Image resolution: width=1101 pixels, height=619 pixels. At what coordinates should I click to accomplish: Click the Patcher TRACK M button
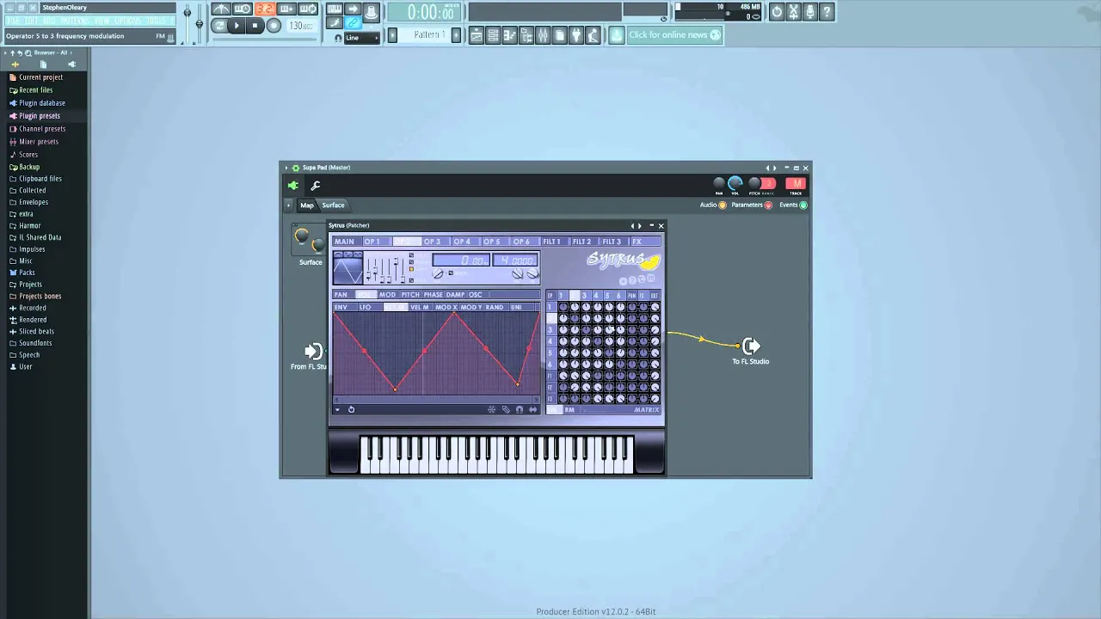click(x=796, y=184)
